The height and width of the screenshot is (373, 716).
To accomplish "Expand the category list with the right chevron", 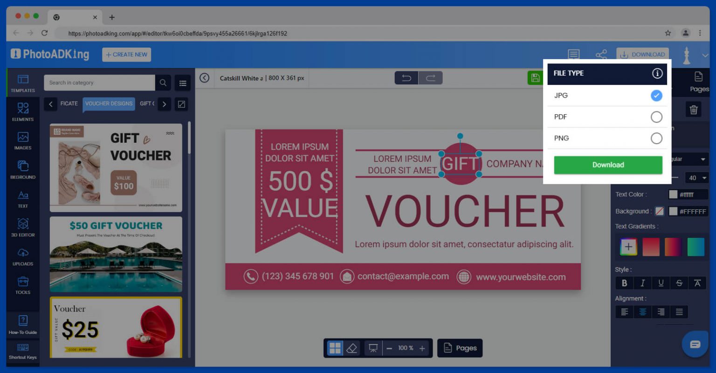I will point(164,104).
